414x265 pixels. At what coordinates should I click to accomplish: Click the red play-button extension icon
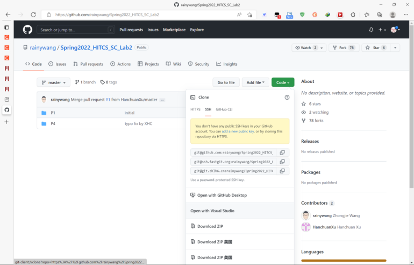340,15
